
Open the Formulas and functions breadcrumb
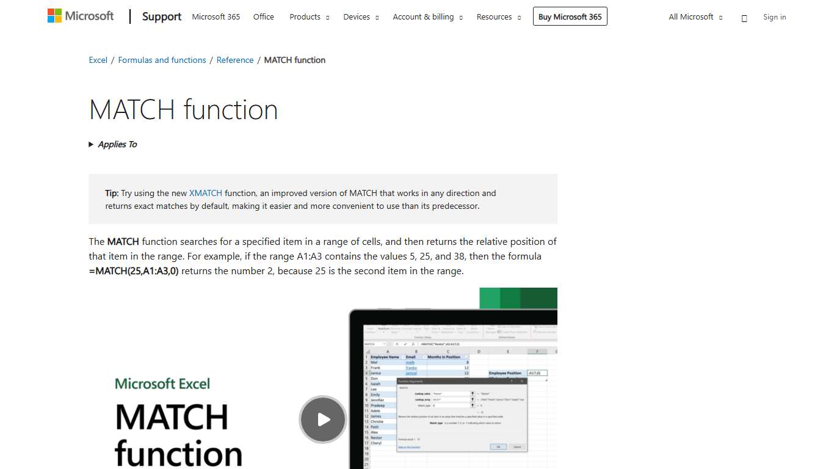click(162, 60)
